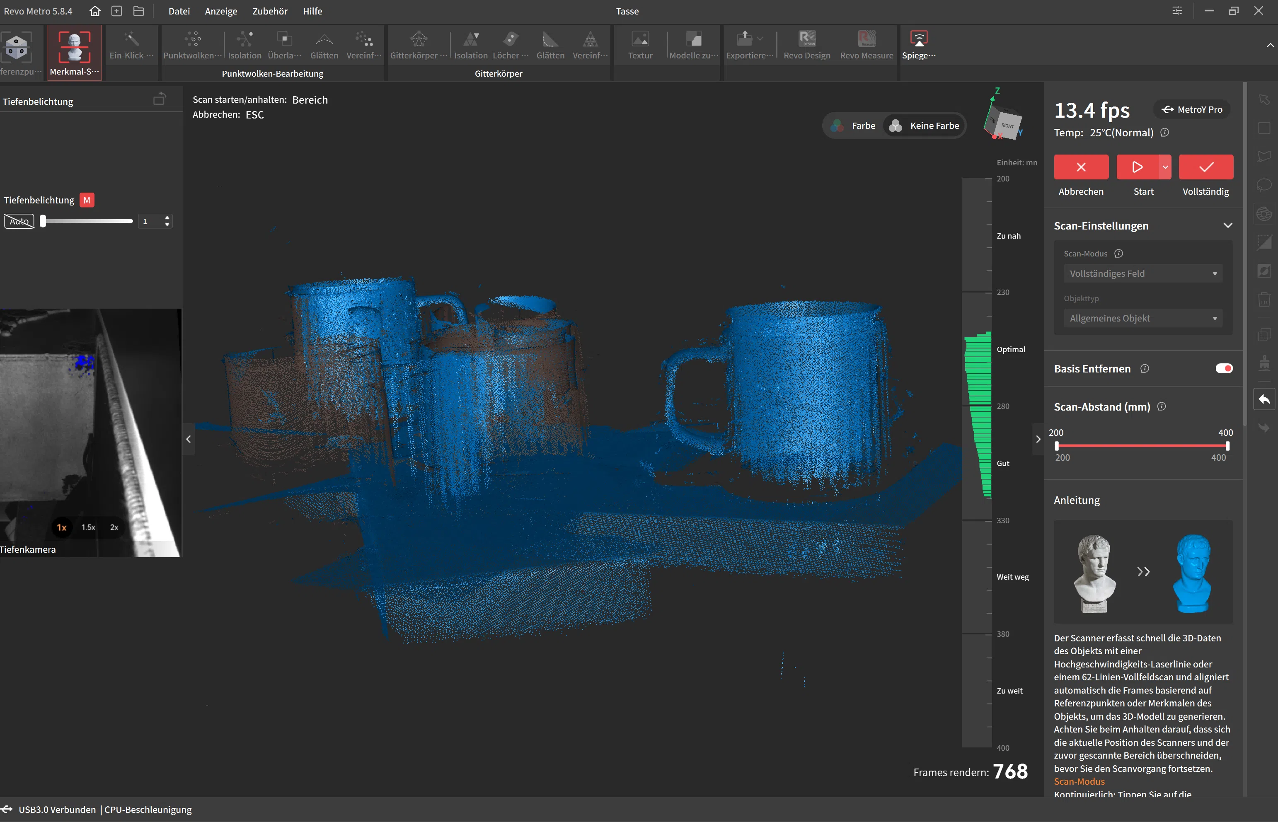The width and height of the screenshot is (1278, 822).
Task: Open the Anzeige menu
Action: coord(220,11)
